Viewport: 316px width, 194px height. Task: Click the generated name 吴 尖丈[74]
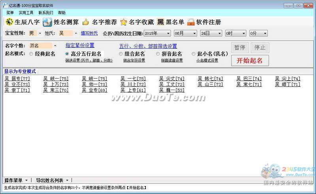point(172,79)
